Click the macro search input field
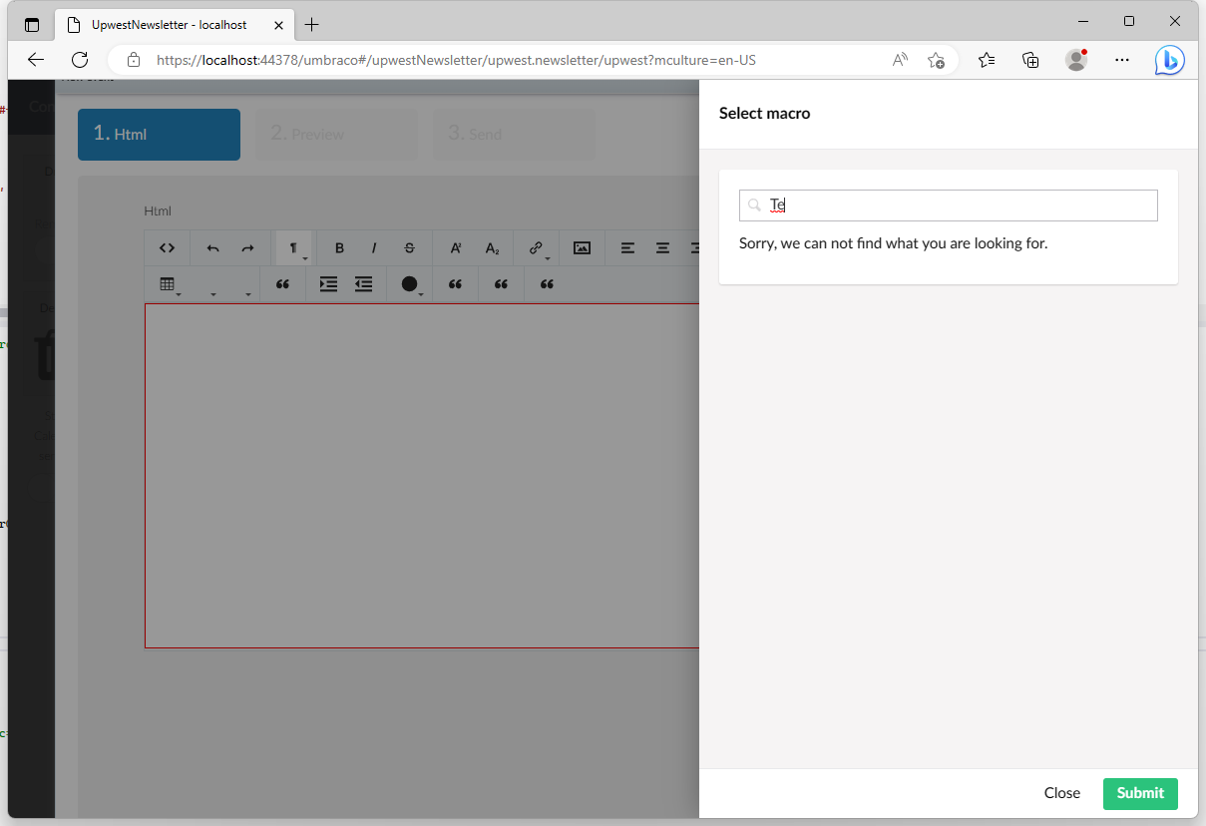Viewport: 1206px width, 826px height. (x=958, y=206)
